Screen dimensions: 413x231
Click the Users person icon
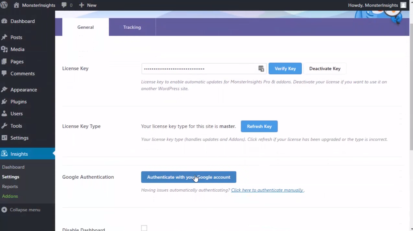[4, 113]
